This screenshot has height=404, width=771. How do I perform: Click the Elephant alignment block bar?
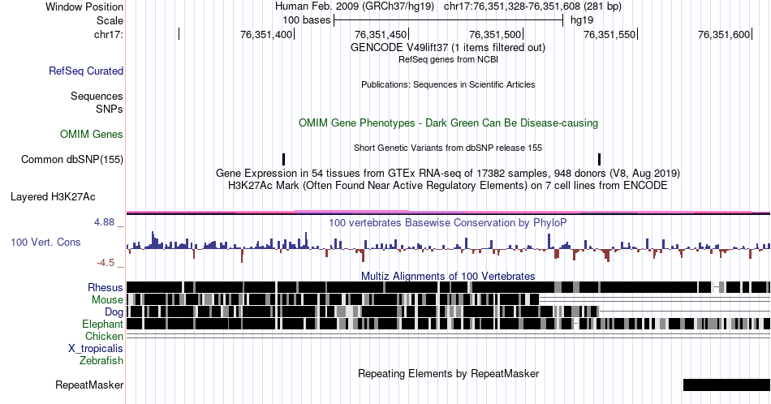[448, 324]
